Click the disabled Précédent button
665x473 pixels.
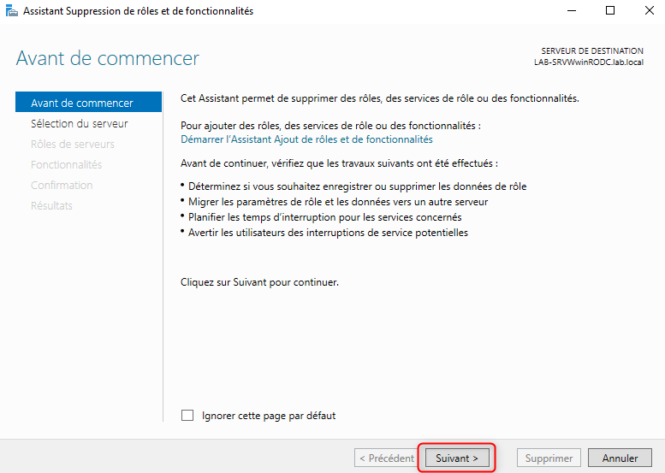386,458
